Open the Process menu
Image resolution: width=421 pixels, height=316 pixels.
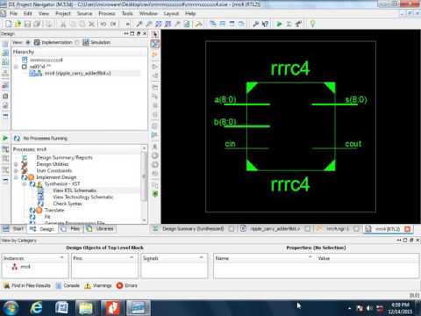107,13
